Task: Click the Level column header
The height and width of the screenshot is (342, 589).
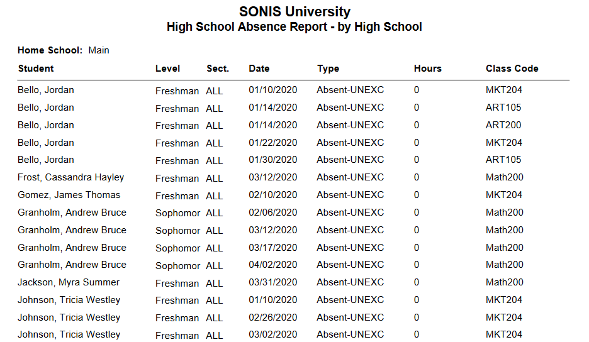Action: (x=167, y=69)
